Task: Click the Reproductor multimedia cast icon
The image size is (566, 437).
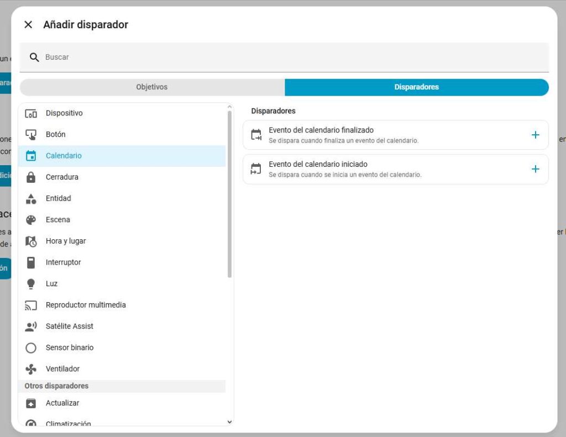Action: [31, 305]
